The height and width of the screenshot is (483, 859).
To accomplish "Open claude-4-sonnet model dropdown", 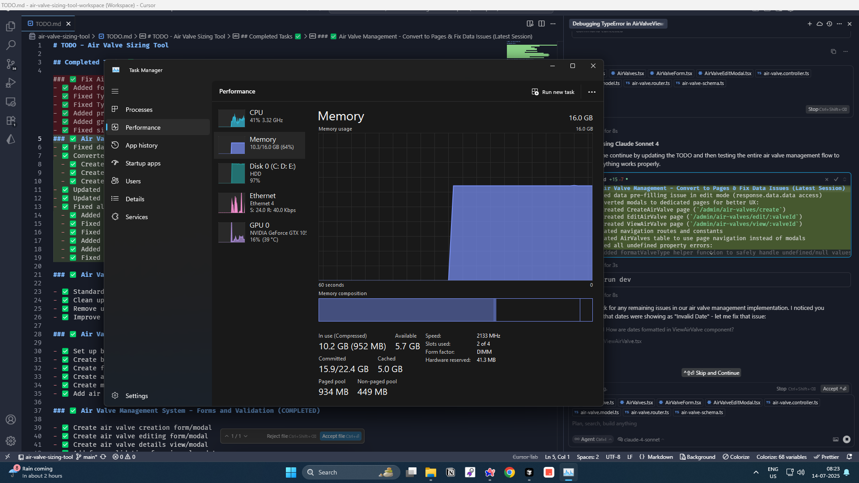I will pos(641,440).
